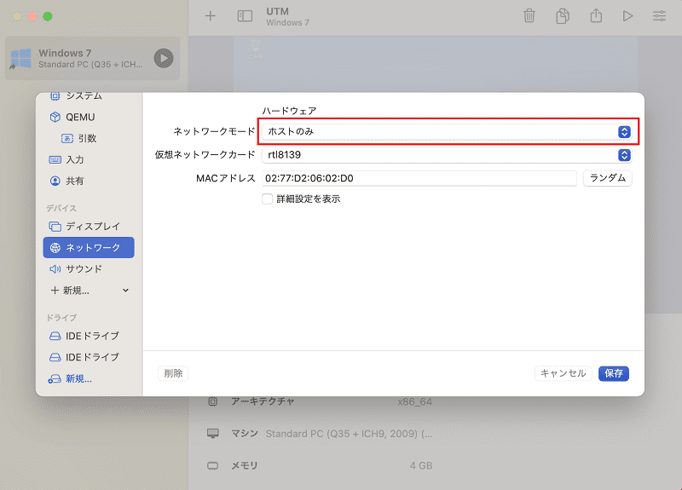Select the Windows 7 VM entry in list
The height and width of the screenshot is (490, 682).
[92, 58]
